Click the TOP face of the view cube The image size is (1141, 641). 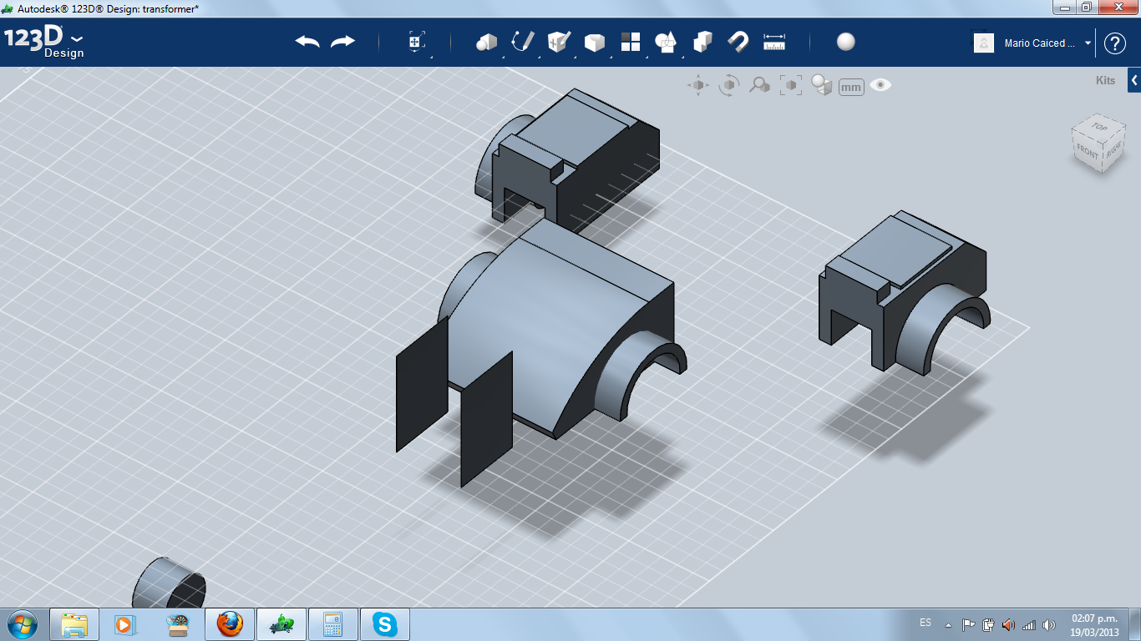[1099, 128]
